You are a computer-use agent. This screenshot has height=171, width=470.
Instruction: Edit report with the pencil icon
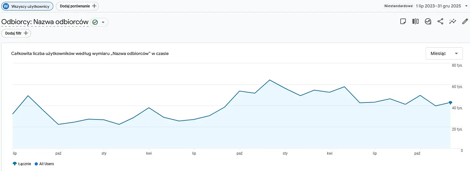[465, 21]
